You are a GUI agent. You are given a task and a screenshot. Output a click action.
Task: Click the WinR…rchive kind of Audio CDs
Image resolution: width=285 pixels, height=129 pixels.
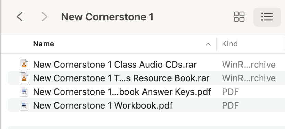click(249, 64)
